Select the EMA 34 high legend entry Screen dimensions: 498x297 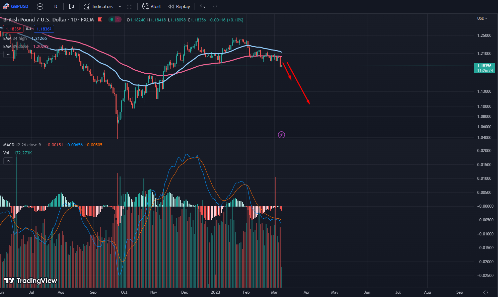click(15, 39)
